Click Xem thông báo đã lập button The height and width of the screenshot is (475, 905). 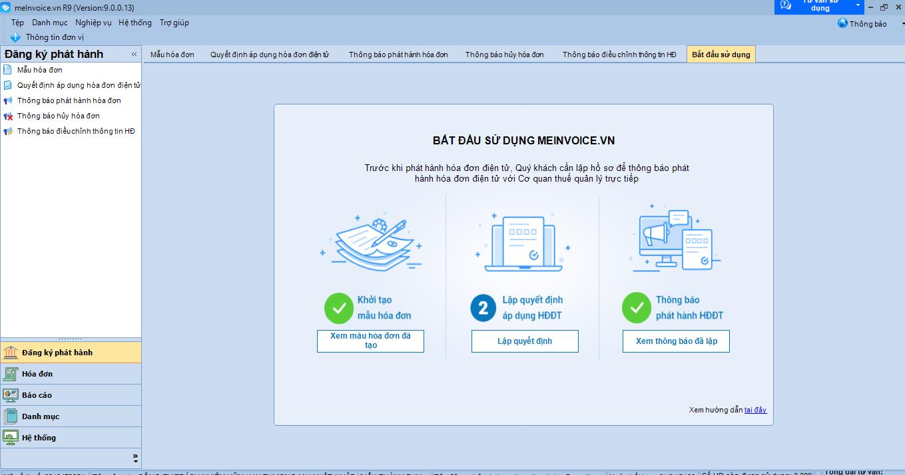pos(676,341)
